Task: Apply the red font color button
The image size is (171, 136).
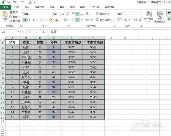Action: pos(57,20)
